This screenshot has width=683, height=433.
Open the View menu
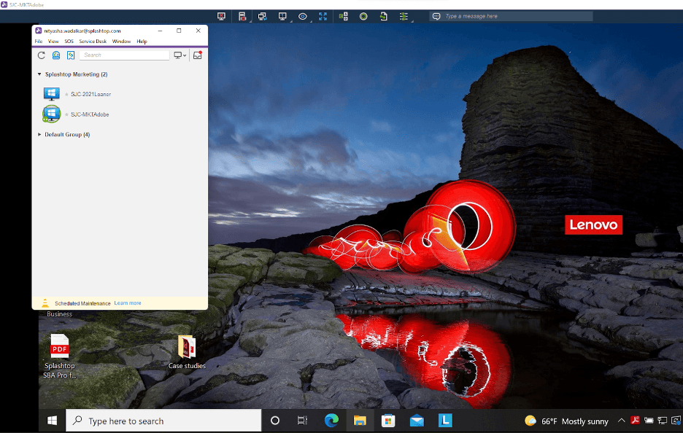point(53,42)
